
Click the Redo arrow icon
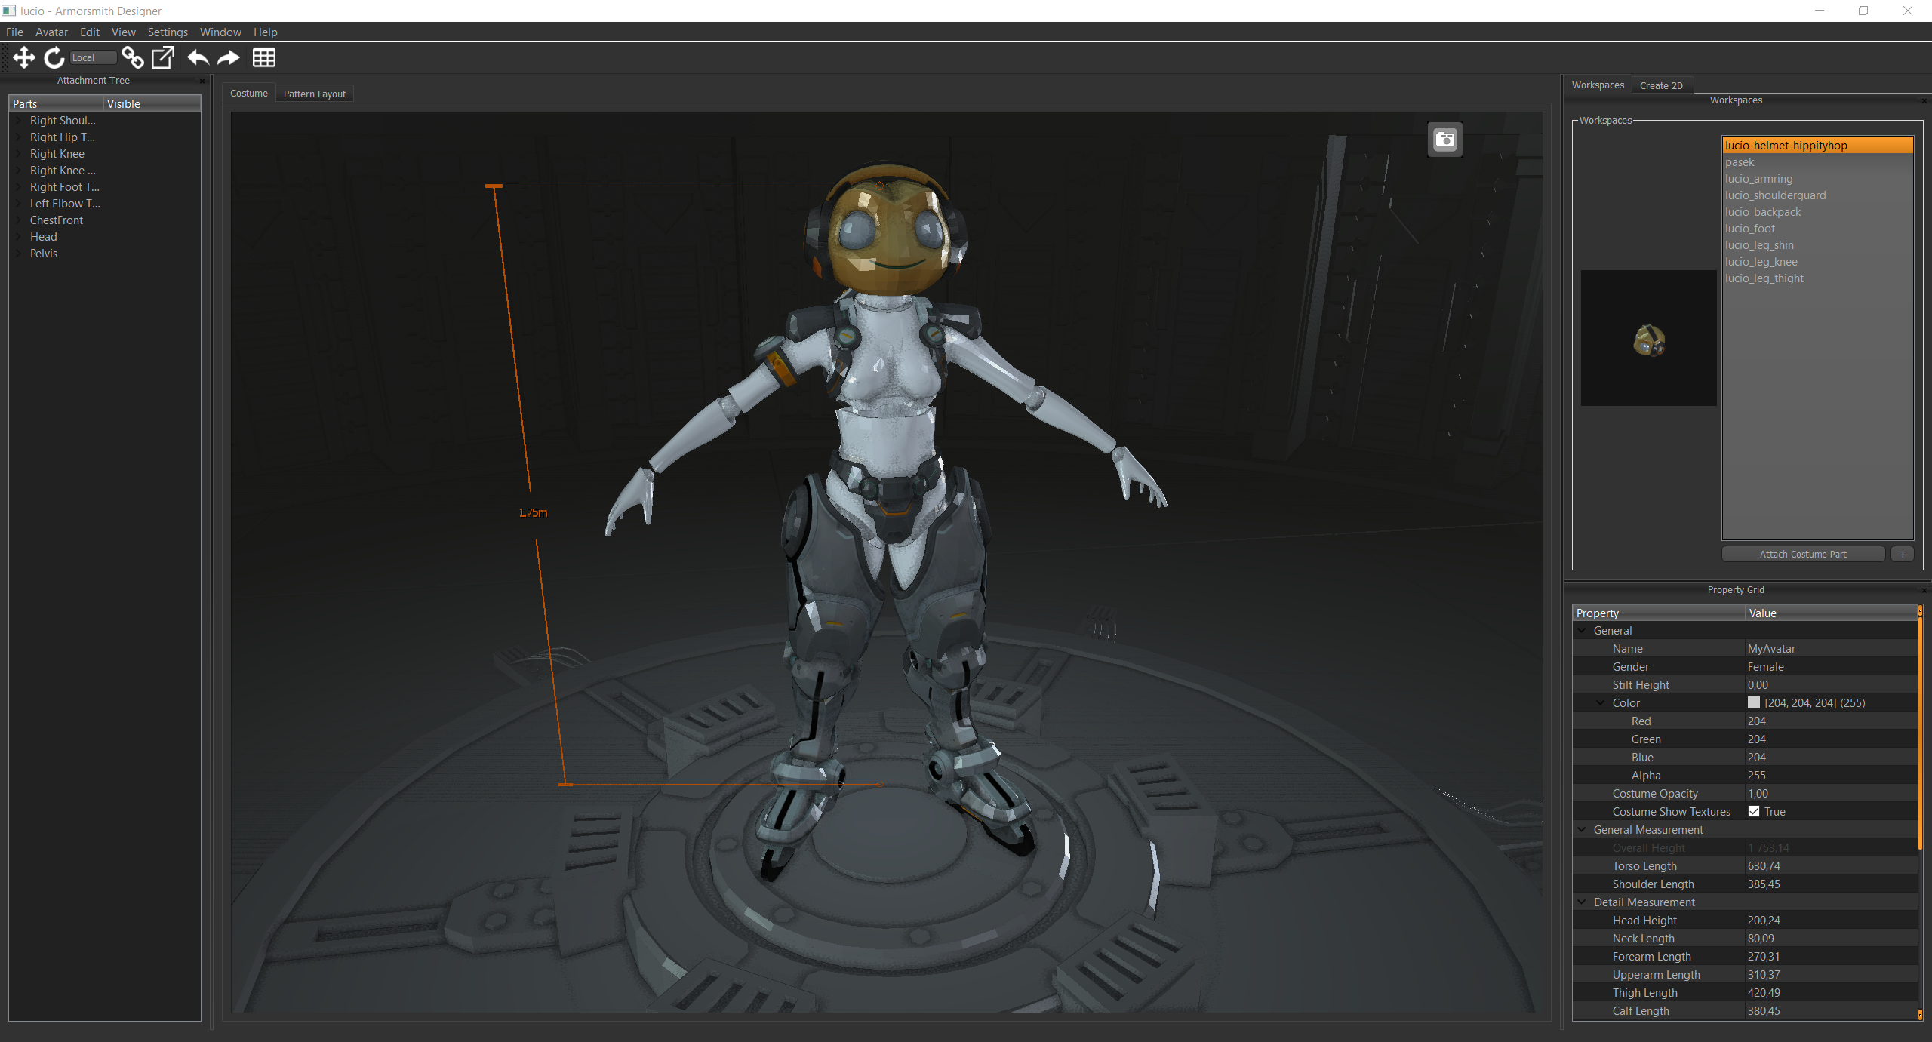tap(229, 57)
